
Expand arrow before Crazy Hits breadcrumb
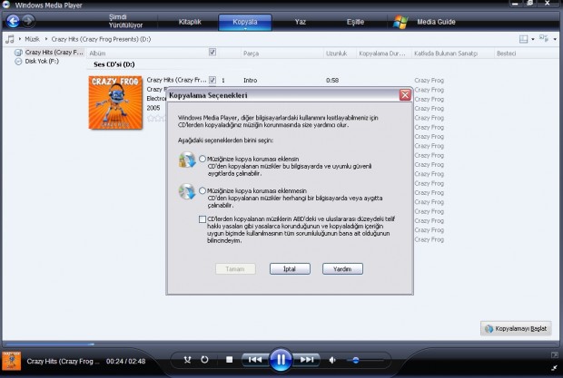46,39
